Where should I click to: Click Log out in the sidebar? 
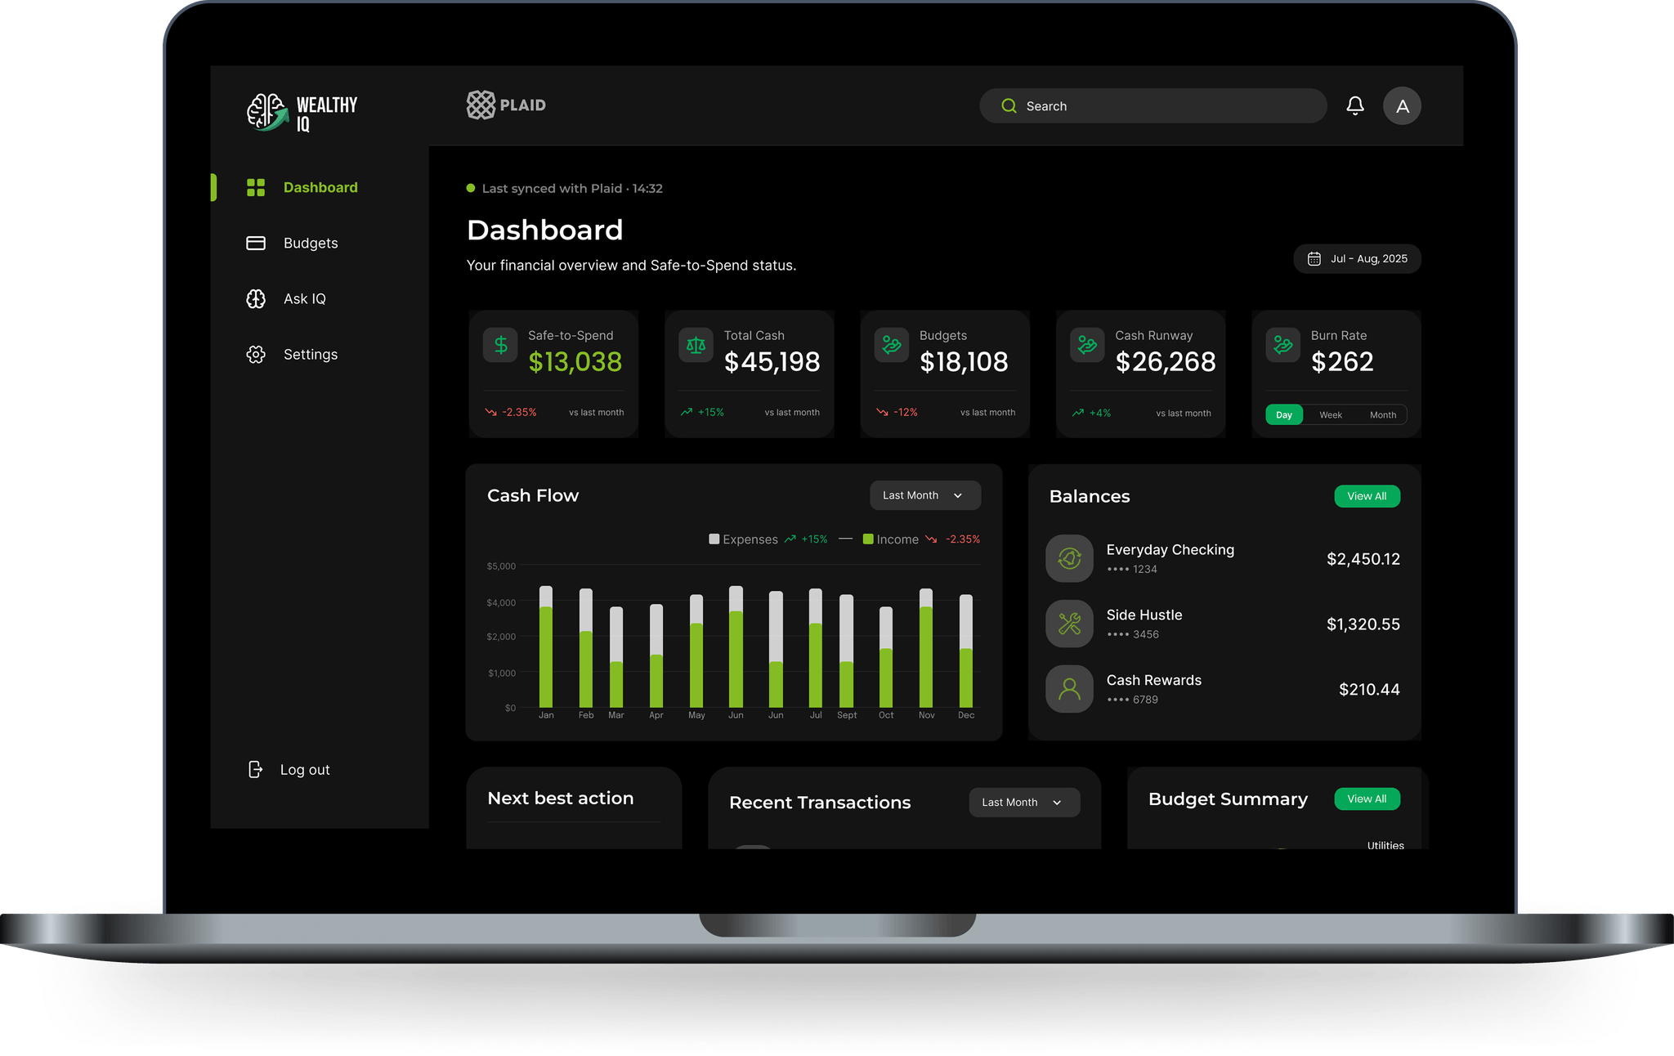pos(303,770)
